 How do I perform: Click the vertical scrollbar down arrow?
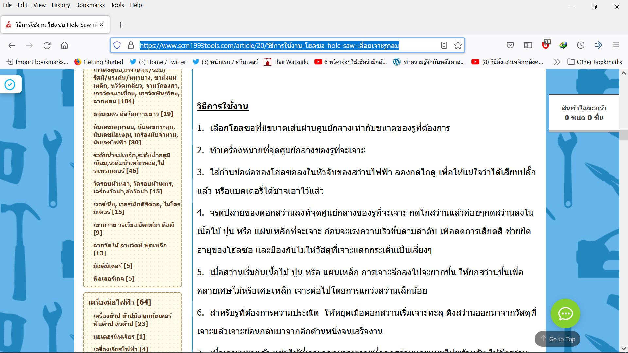click(624, 349)
